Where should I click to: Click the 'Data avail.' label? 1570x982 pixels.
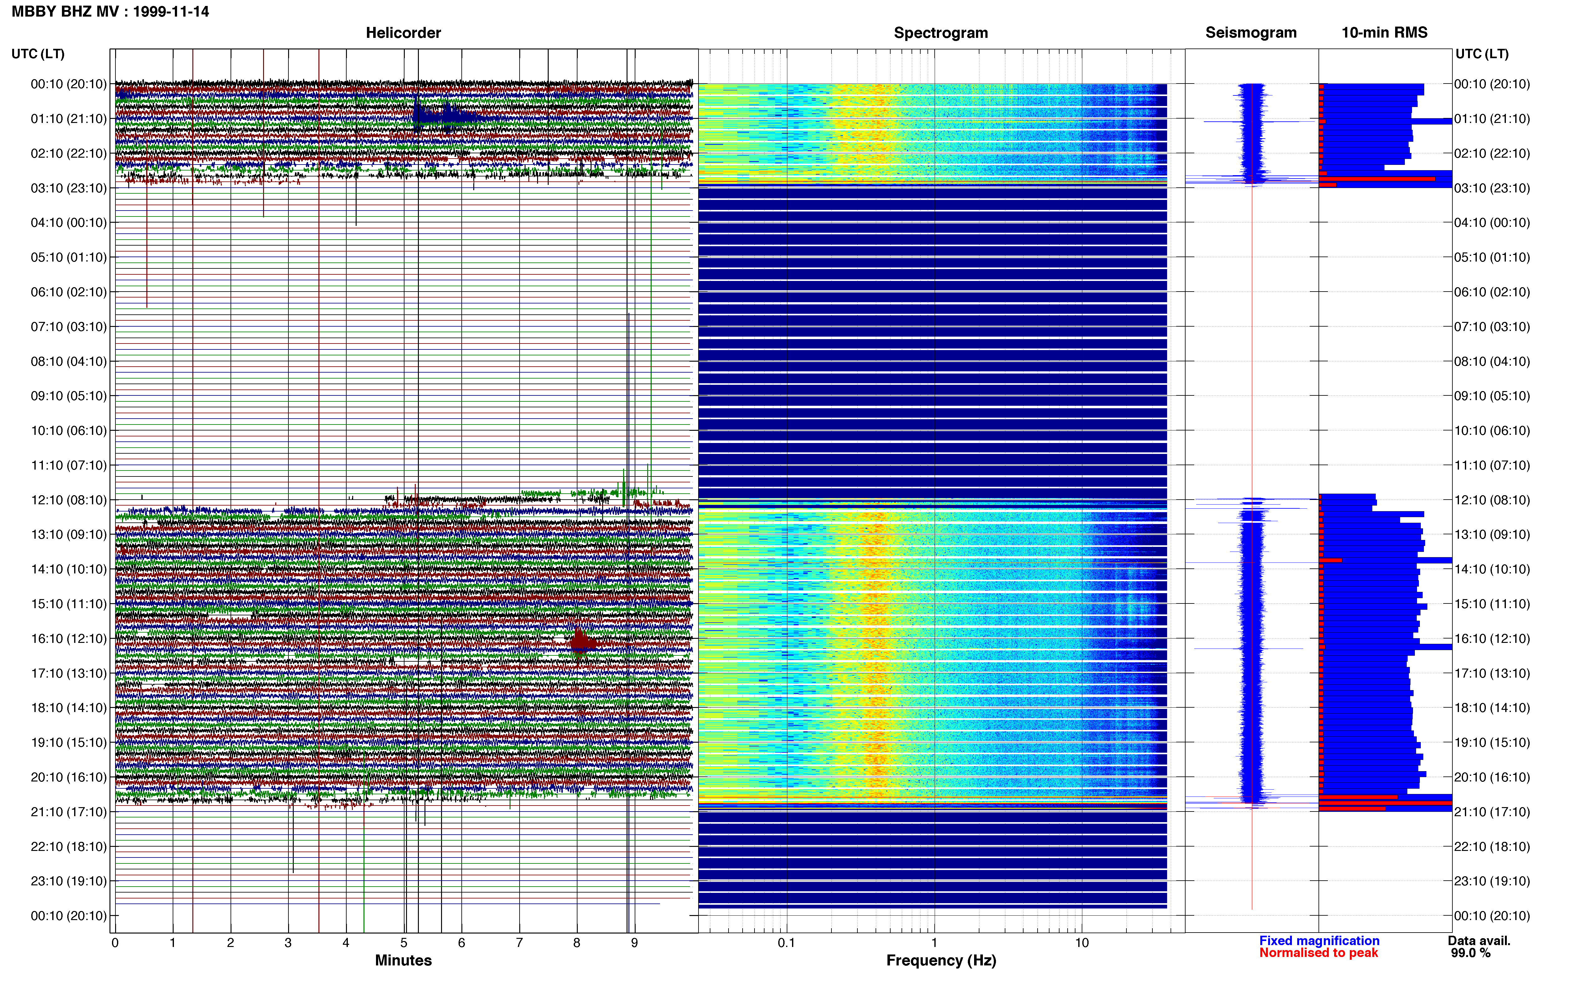pyautogui.click(x=1479, y=940)
